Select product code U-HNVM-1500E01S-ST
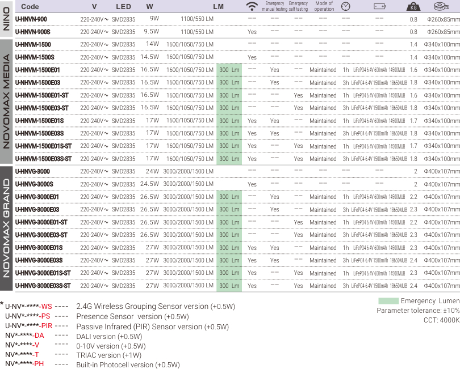Viewport: 460px width, 369px height. pos(43,146)
